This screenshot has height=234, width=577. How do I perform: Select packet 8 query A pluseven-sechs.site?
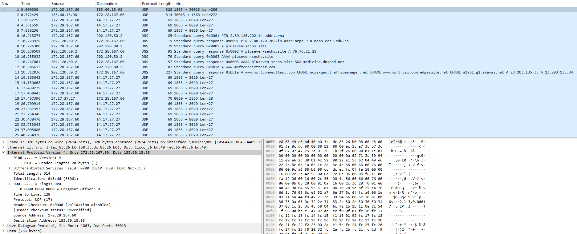pyautogui.click(x=288, y=46)
